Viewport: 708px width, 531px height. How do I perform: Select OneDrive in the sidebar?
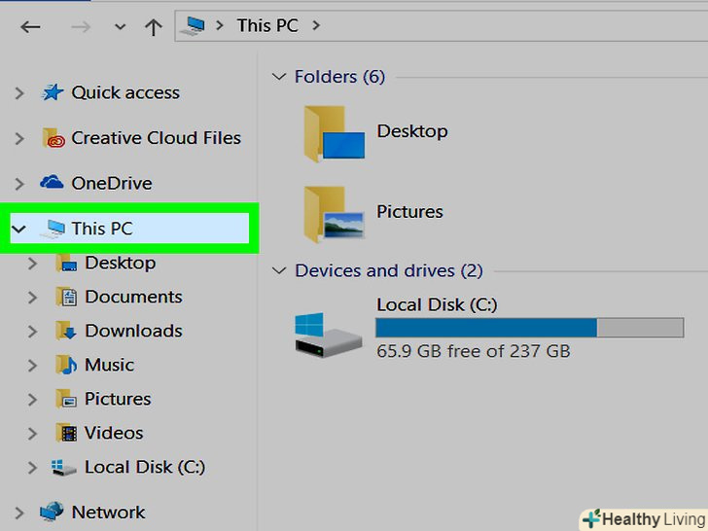[112, 183]
